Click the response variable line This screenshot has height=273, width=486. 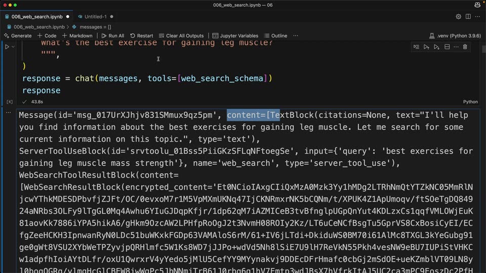(x=41, y=90)
